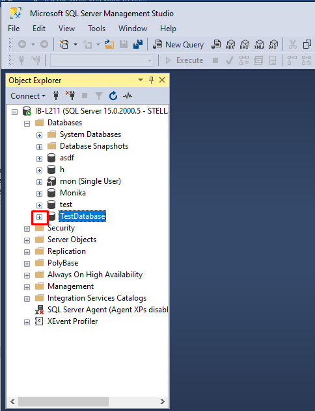Refresh the Object Explorer tree

pyautogui.click(x=113, y=96)
